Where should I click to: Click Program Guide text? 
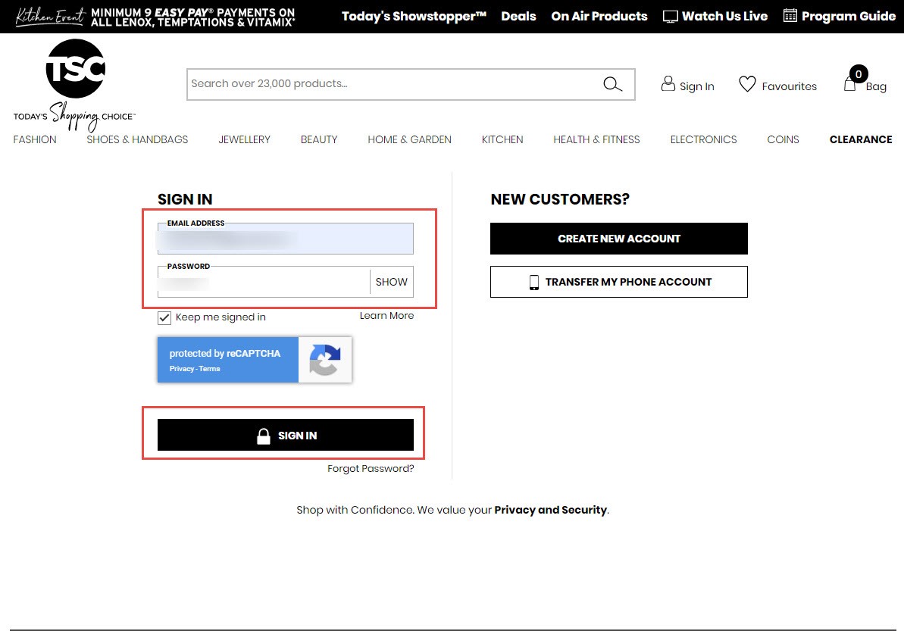click(x=849, y=16)
